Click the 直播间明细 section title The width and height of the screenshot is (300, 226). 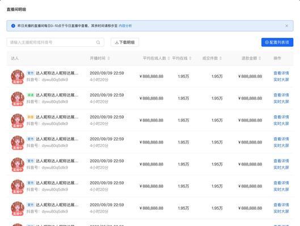16,10
